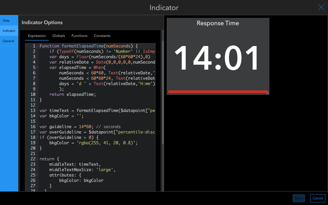Select the Constants tab
This screenshot has width=328, height=205.
pos(102,36)
